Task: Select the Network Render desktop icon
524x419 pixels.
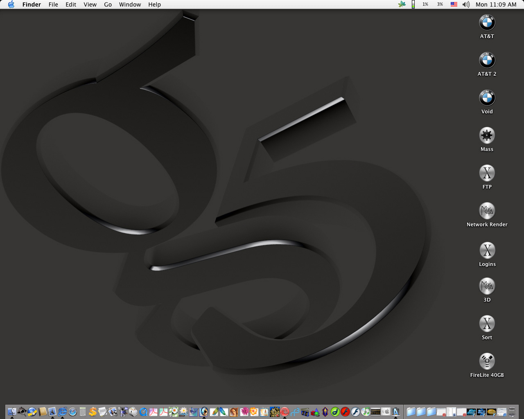Action: [487, 211]
